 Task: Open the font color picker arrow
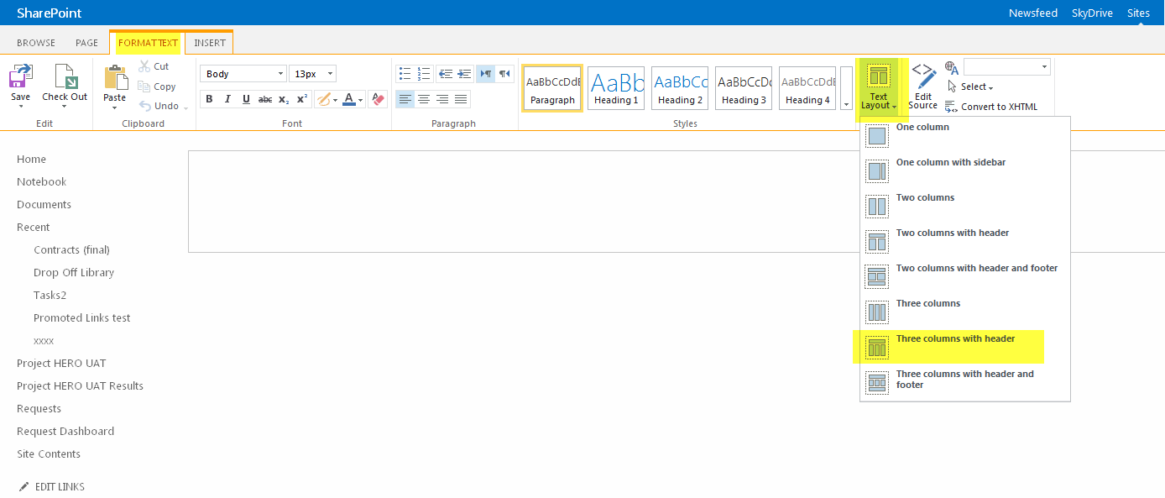coord(361,100)
